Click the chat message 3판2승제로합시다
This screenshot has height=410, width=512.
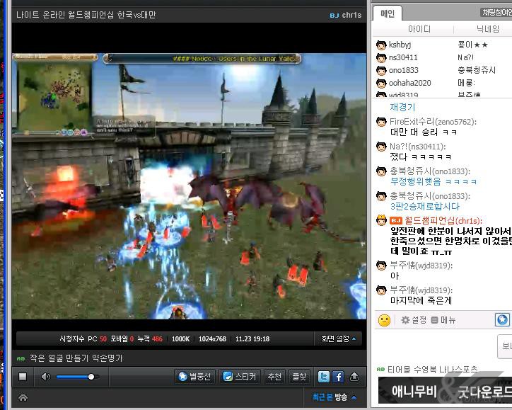click(425, 207)
